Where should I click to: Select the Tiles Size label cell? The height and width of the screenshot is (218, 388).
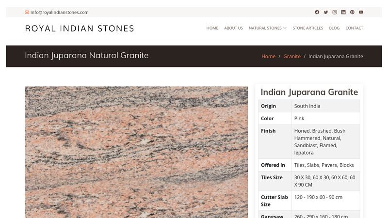coord(275,181)
